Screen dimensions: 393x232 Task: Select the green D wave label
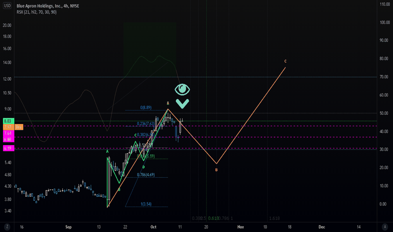click(144, 167)
